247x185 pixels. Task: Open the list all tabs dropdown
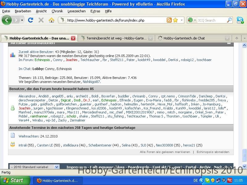tap(245, 38)
